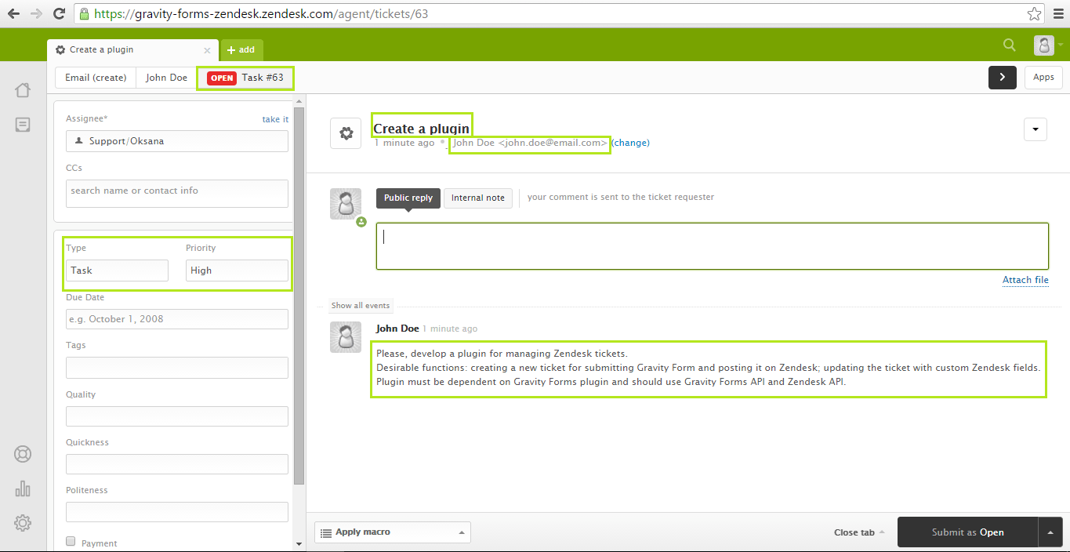Expand the Submit as Open options arrow
Image resolution: width=1070 pixels, height=552 pixels.
pyautogui.click(x=1050, y=532)
